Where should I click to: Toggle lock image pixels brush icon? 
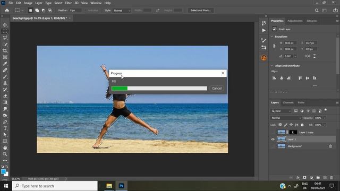click(286, 125)
